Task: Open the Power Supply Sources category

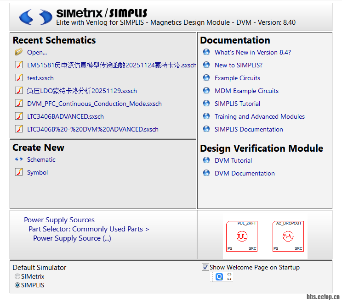Action: 59,220
